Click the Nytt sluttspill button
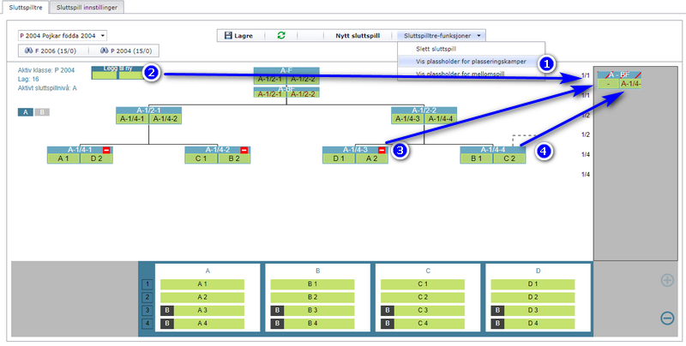686x346 pixels. tap(358, 36)
